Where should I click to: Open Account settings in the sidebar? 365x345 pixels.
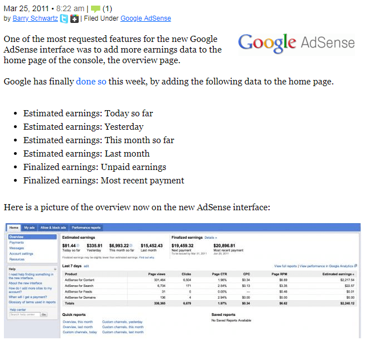pos(21,254)
